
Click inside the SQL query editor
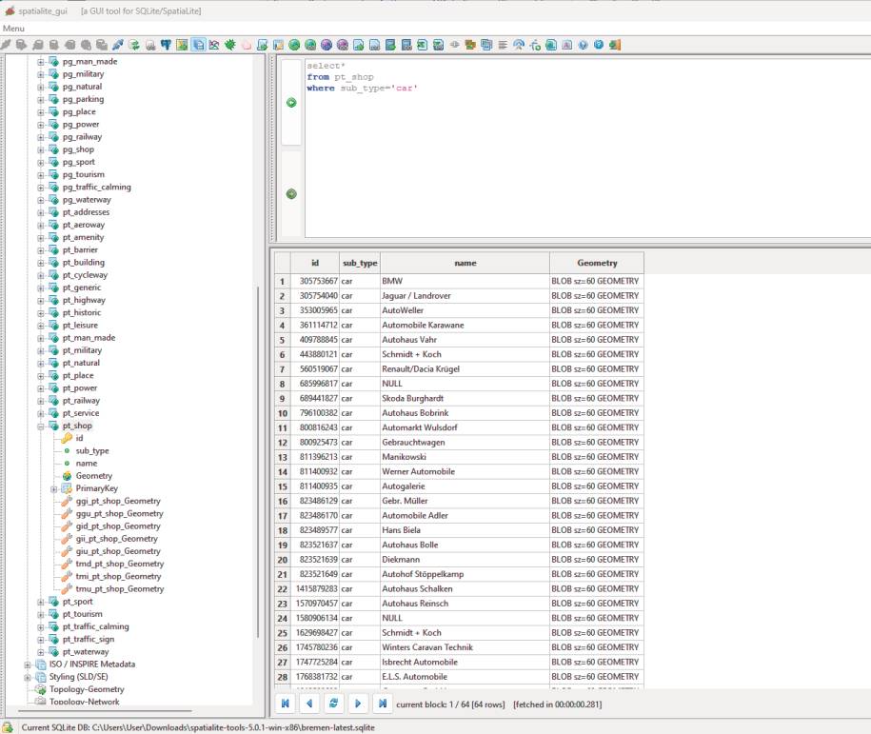587,148
